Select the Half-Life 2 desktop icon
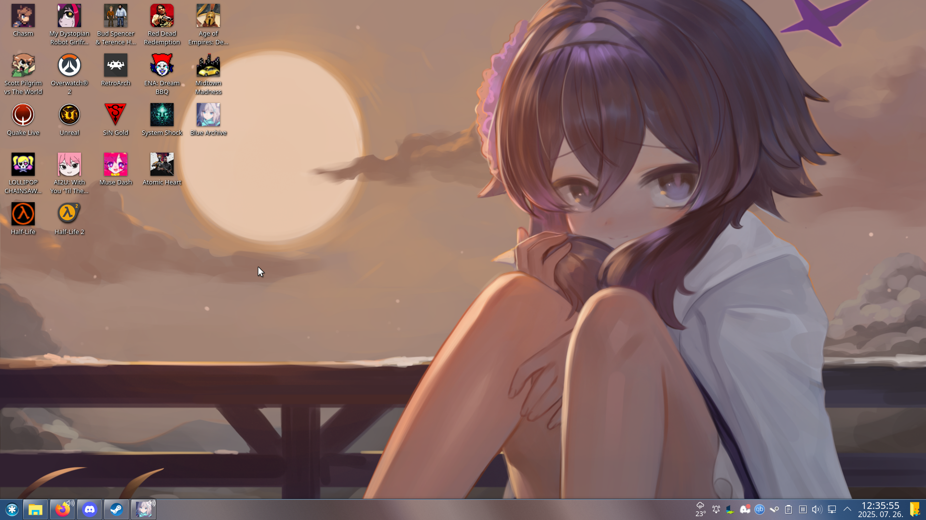This screenshot has height=520, width=926. pyautogui.click(x=69, y=220)
